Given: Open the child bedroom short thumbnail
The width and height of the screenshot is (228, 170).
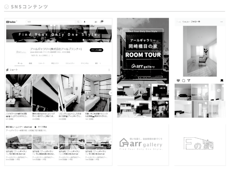Looking at the screenshot, I should pyautogui.click(x=98, y=93).
